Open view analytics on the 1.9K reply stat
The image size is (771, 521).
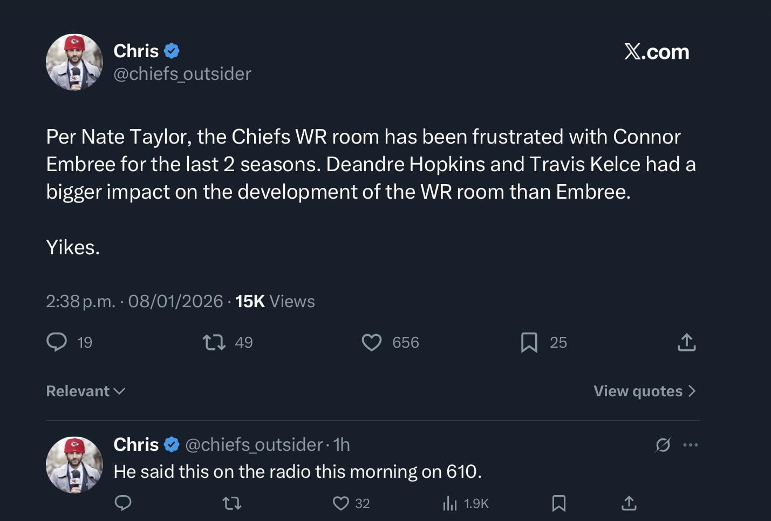pos(464,503)
